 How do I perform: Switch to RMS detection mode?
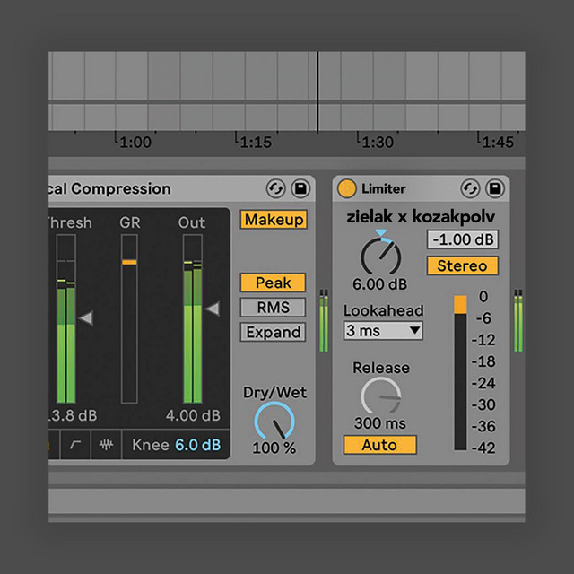pyautogui.click(x=273, y=308)
